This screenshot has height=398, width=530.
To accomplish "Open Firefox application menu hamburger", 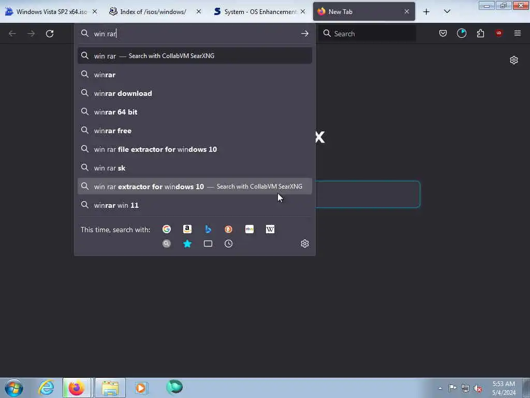I will click(518, 33).
